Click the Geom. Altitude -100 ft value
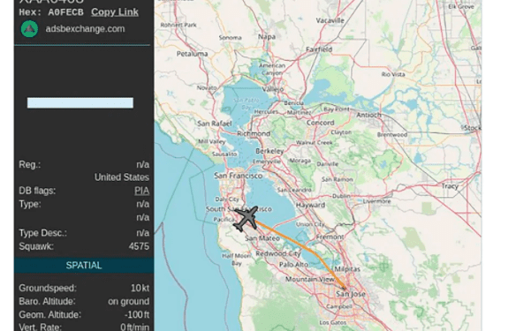516x331 pixels. [x=137, y=315]
